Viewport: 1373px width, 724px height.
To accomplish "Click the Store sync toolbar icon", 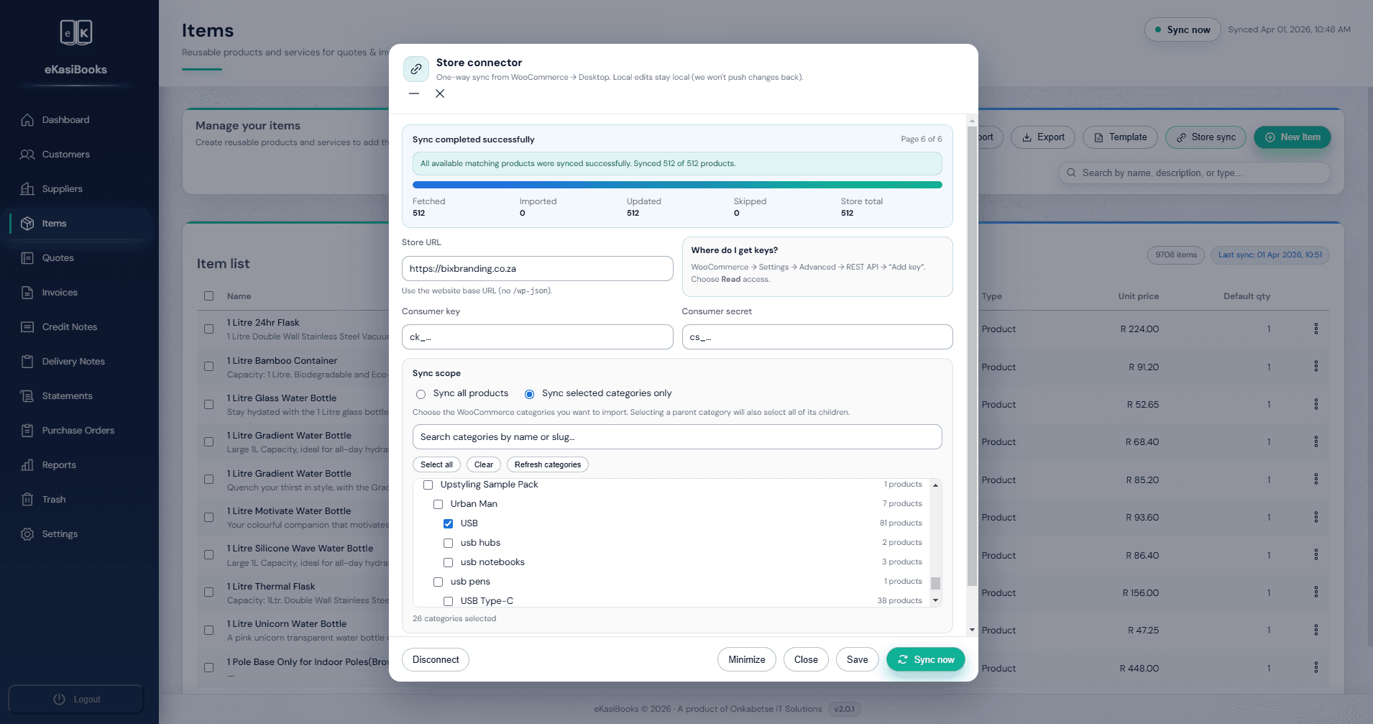I will tap(1181, 137).
